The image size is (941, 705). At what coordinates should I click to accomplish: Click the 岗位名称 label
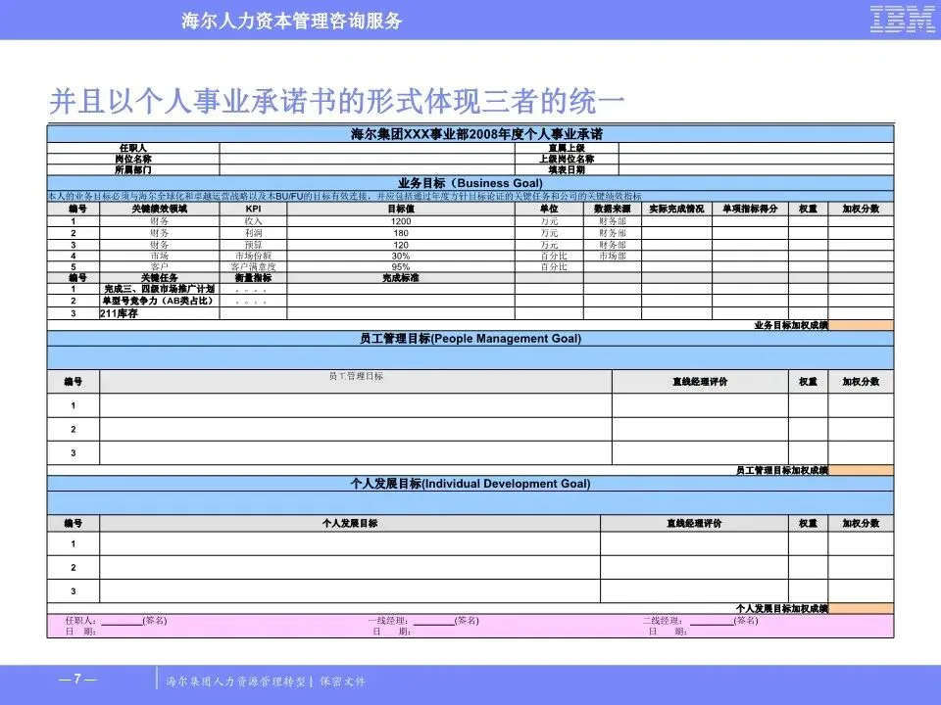132,159
